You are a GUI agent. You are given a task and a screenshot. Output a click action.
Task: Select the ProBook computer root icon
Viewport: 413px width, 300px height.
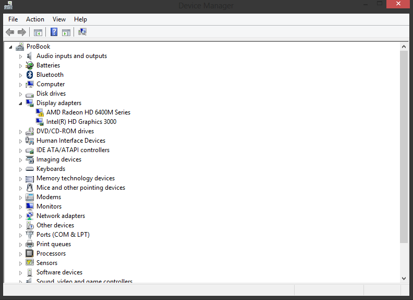pos(20,47)
